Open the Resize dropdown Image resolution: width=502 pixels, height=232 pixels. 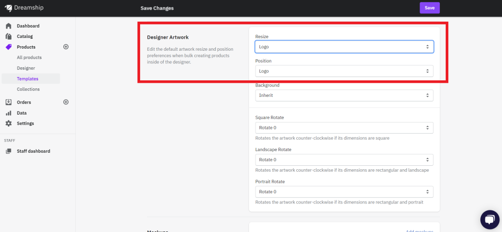tap(344, 47)
